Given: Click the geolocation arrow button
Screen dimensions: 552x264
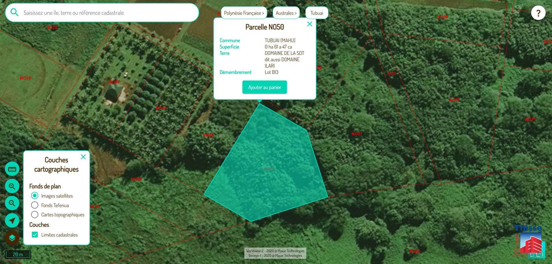Looking at the screenshot, I should click(x=12, y=221).
